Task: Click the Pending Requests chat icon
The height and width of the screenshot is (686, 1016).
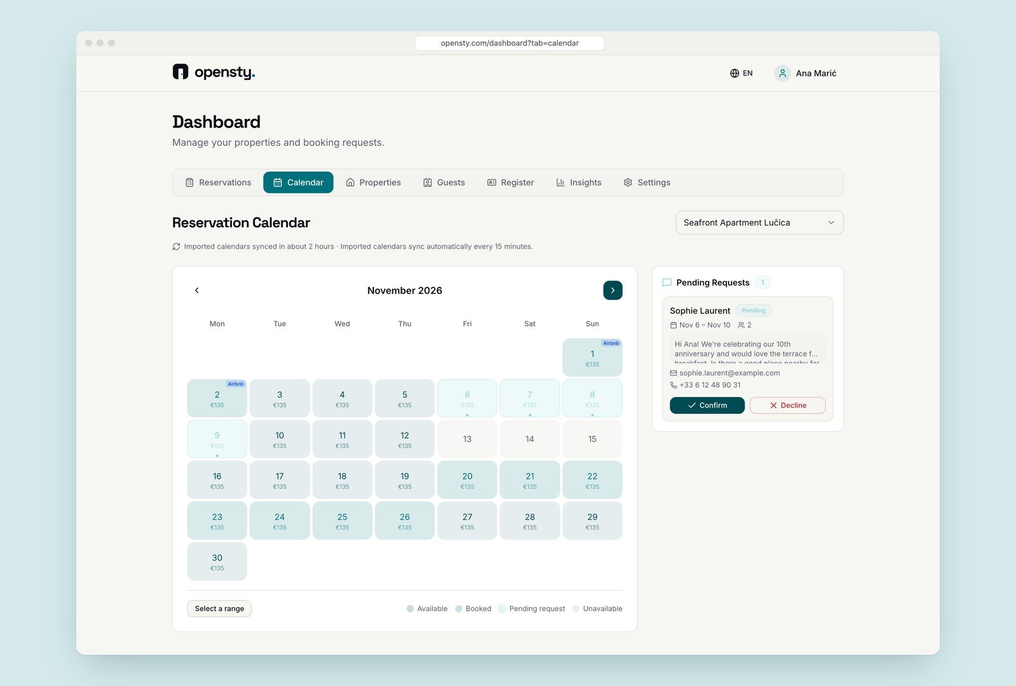Action: point(667,283)
